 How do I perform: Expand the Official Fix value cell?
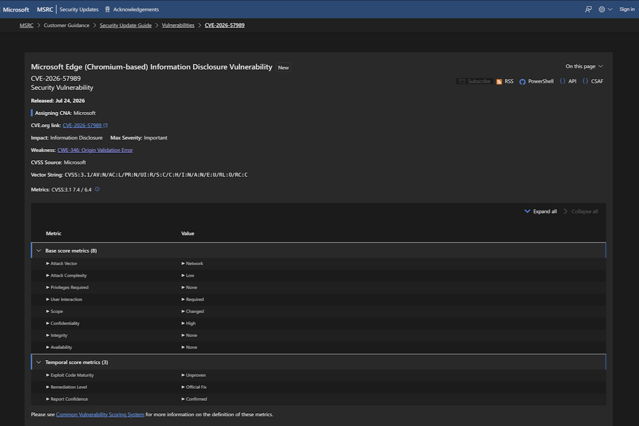(194, 387)
